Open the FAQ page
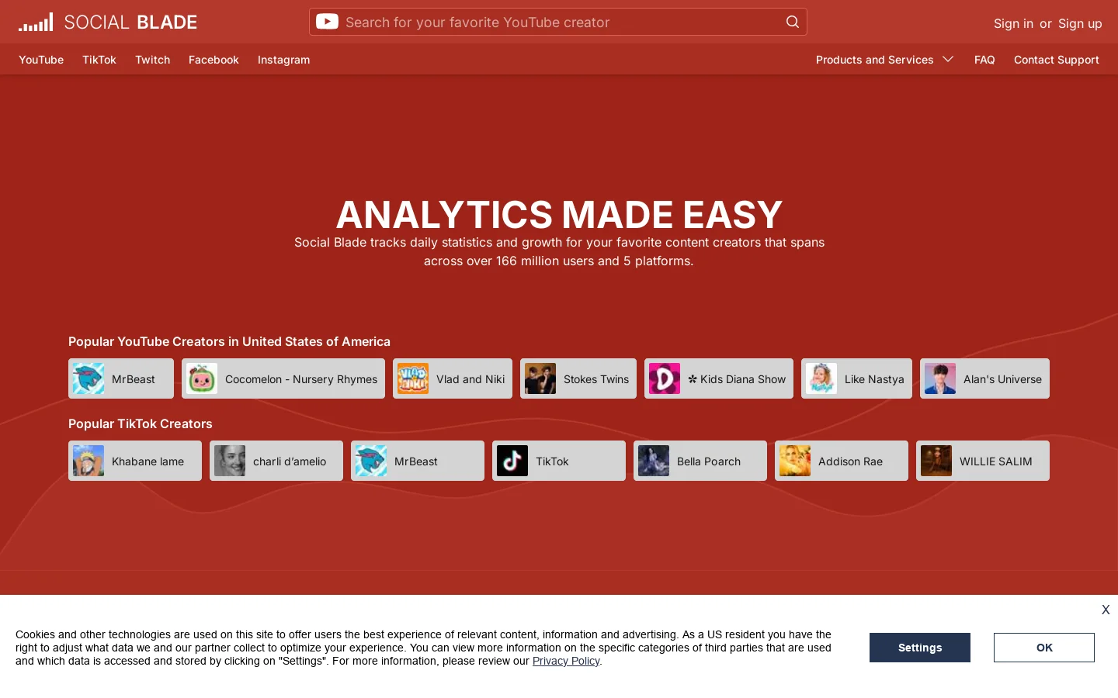Screen dimensions: 1118x698 click(984, 60)
